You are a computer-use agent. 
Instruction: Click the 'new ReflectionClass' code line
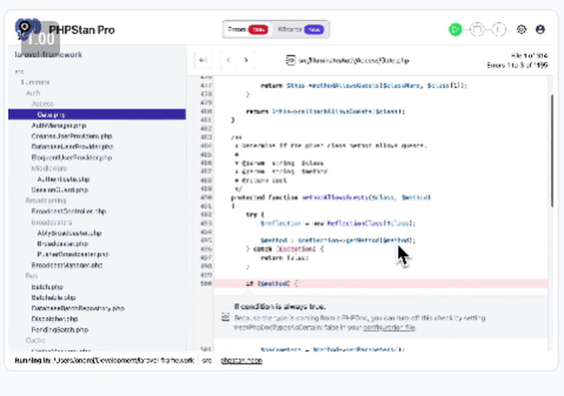pyautogui.click(x=338, y=223)
